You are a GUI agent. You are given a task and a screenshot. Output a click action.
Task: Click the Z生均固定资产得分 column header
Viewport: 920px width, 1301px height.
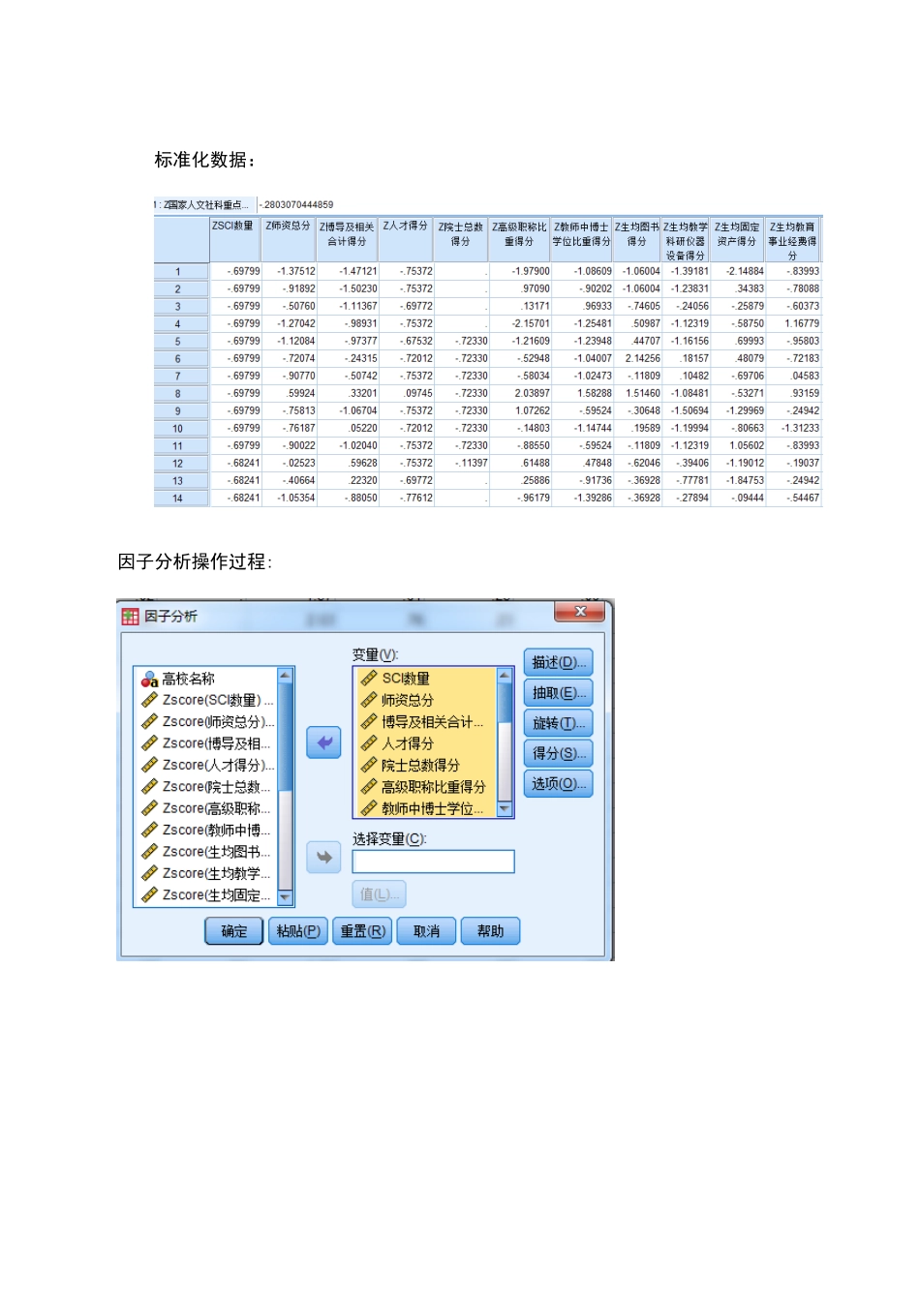click(738, 239)
